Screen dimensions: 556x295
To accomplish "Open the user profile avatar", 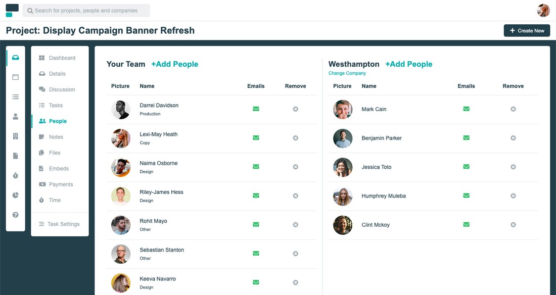I will (x=543, y=11).
